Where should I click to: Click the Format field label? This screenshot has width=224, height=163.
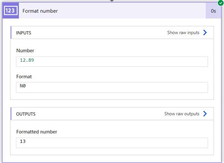[24, 77]
